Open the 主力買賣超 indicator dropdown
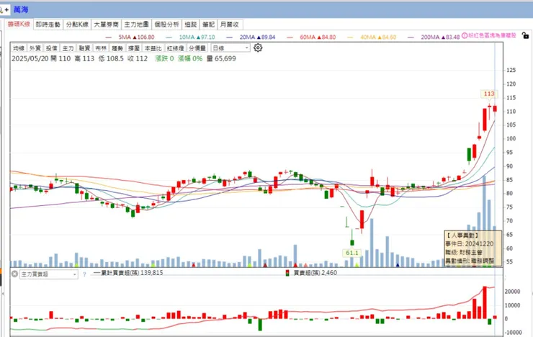Screen dimensions: 533x337 click(48, 274)
